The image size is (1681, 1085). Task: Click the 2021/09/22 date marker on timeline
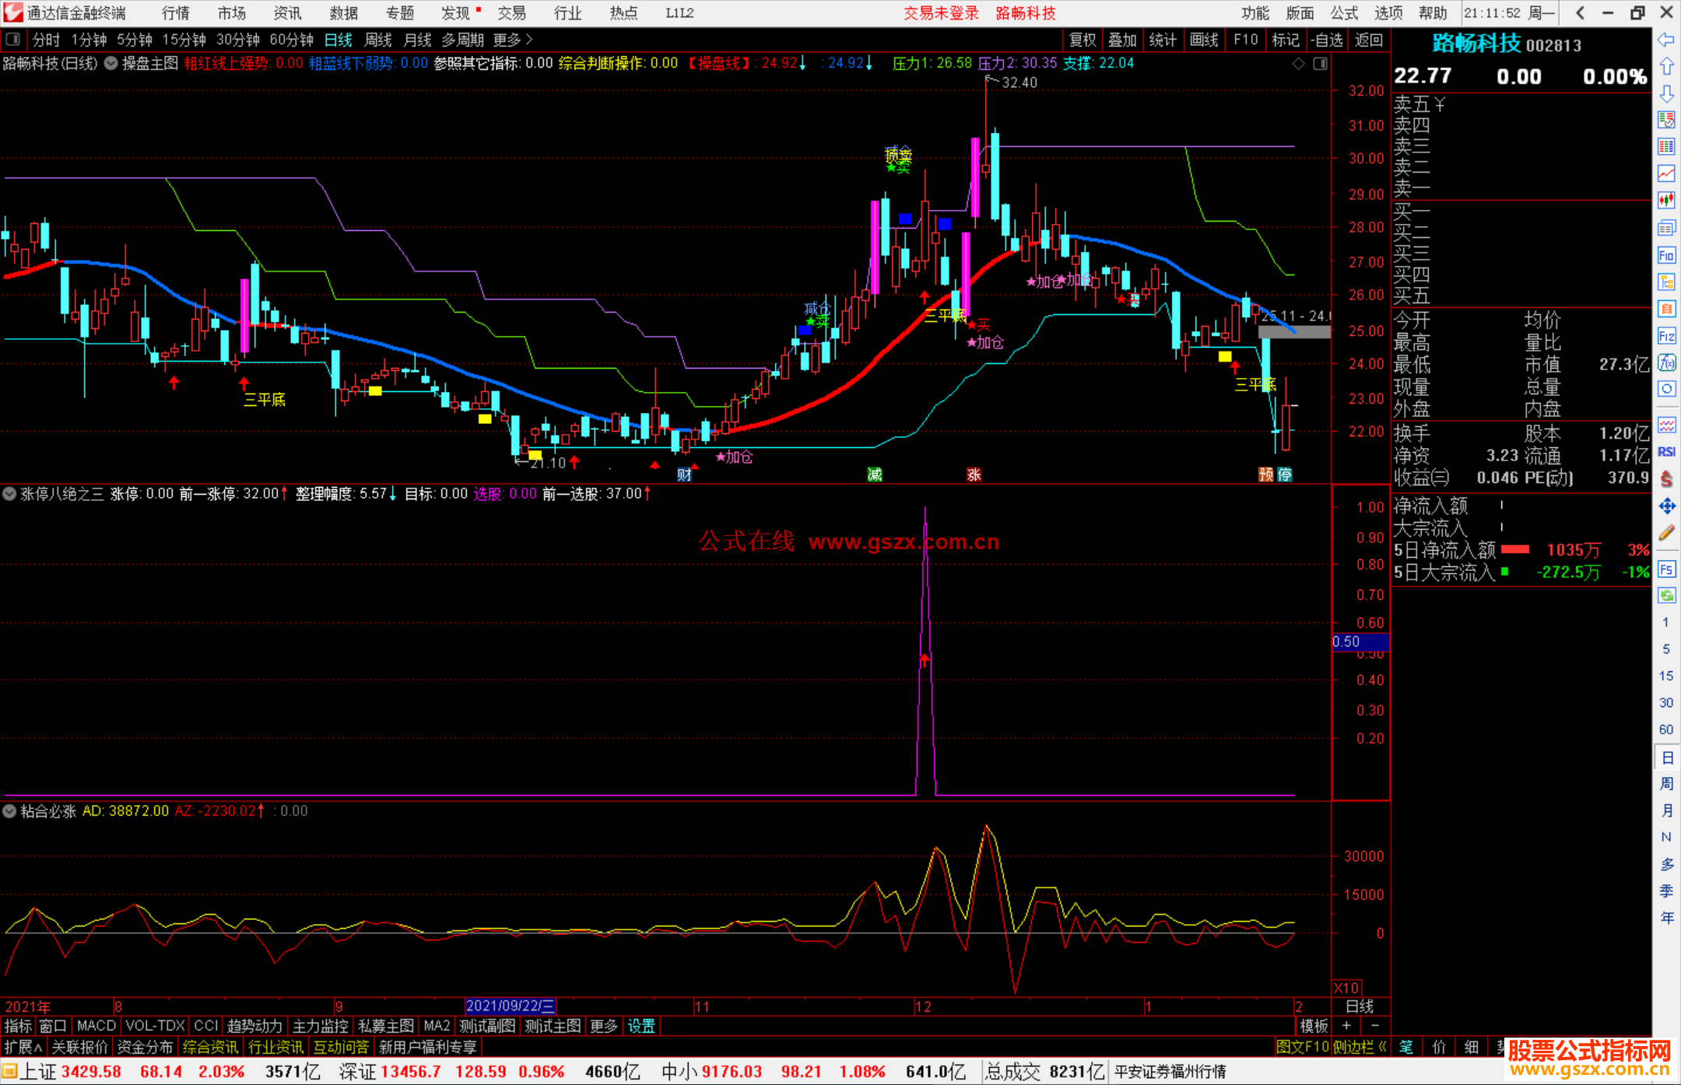[510, 1006]
